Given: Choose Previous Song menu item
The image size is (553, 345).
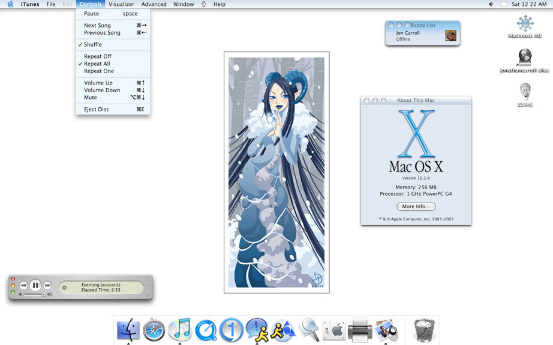Looking at the screenshot, I should [x=113, y=33].
